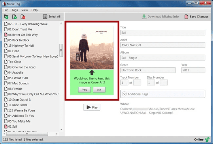Viewport: 213px width, 144px height.
Task: Click the remove file toolbar icon
Action: 23,17
